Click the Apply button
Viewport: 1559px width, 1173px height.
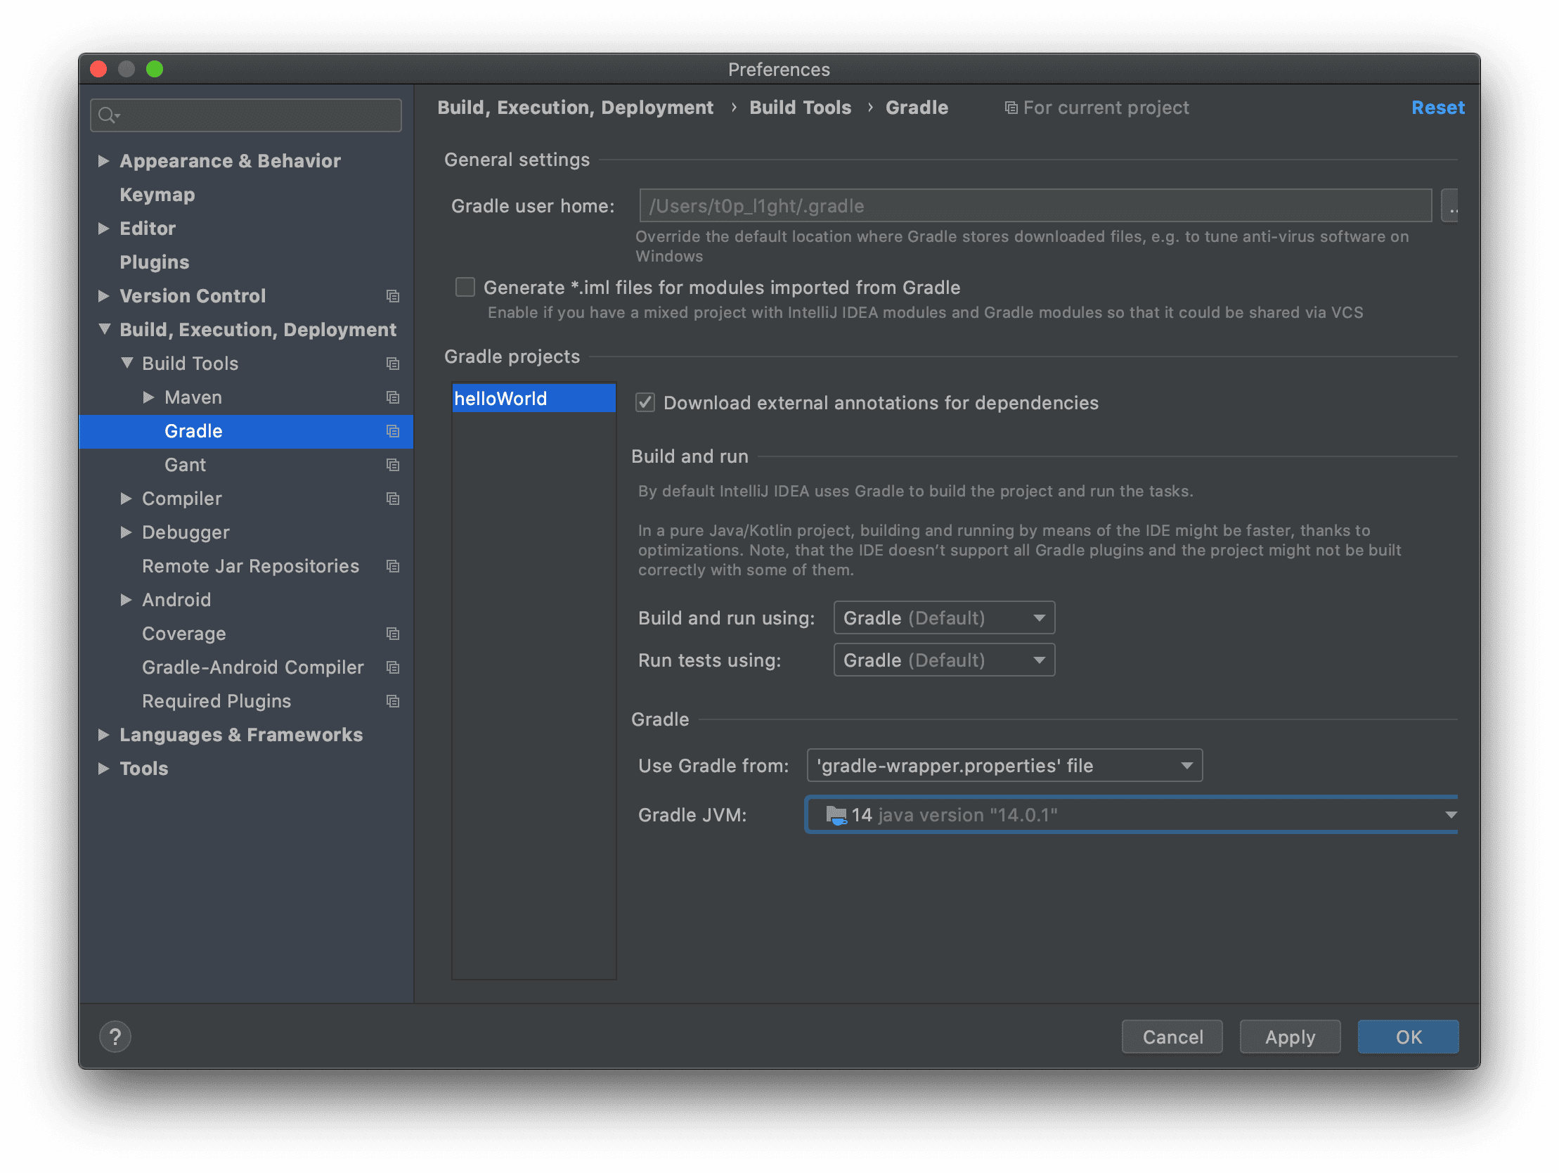1289,1036
